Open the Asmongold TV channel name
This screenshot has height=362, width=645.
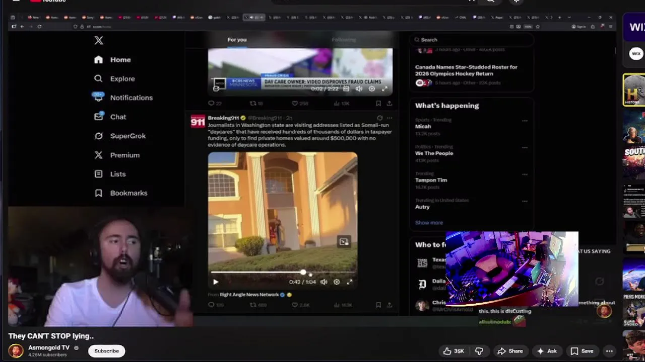(49, 347)
